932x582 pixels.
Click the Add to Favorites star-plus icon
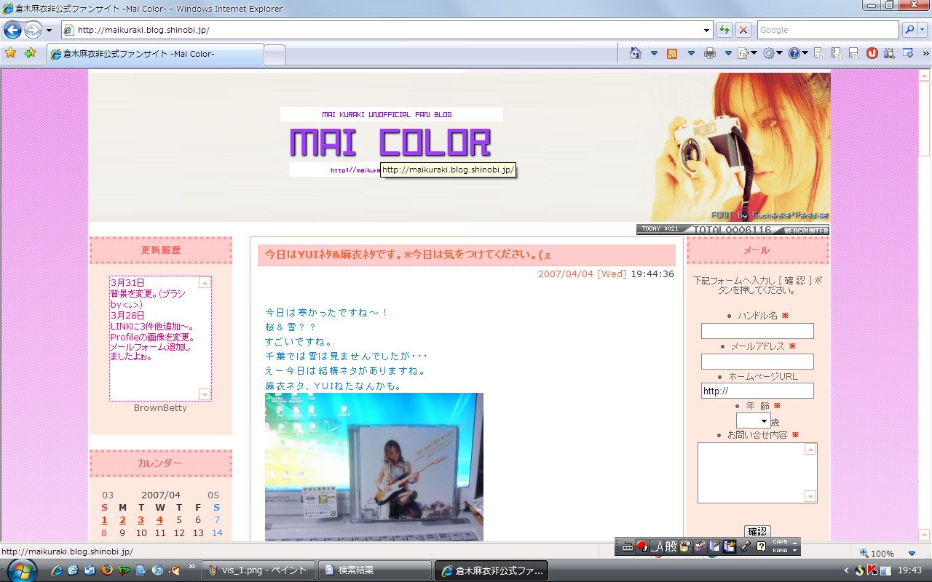(x=30, y=53)
